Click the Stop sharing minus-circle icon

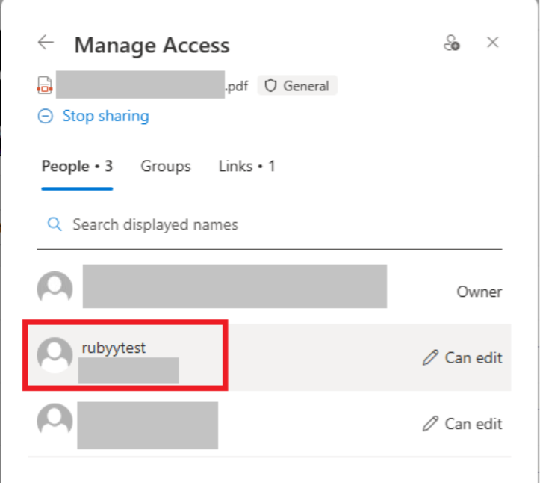tap(45, 116)
